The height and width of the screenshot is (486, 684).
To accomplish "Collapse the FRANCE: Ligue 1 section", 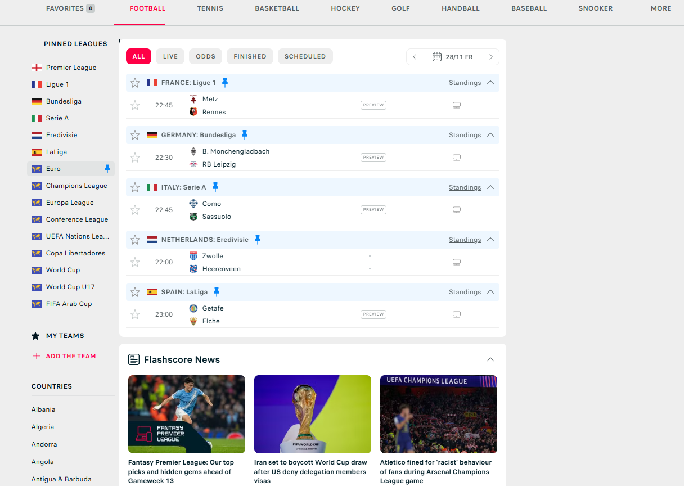I will click(x=490, y=83).
